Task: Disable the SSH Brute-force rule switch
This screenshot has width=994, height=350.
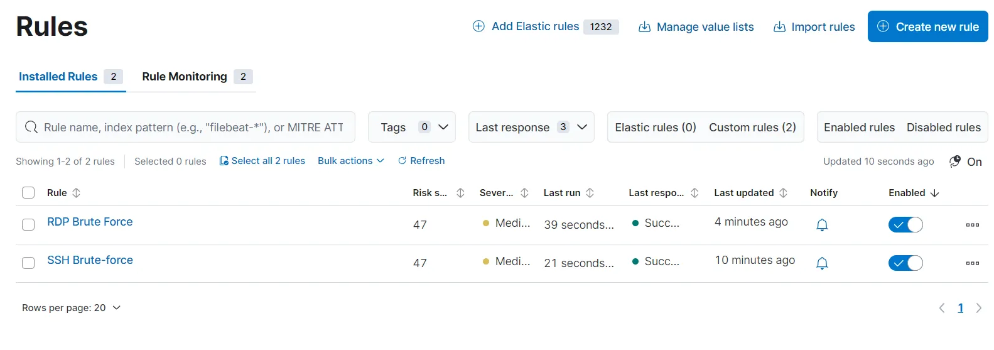Action: 905,263
